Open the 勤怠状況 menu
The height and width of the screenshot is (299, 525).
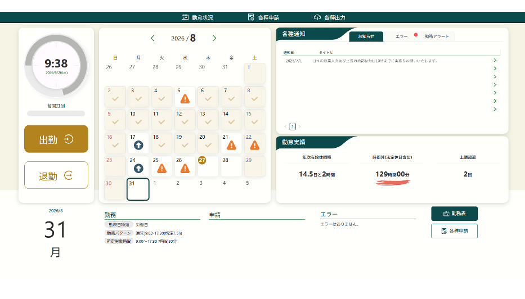point(197,17)
